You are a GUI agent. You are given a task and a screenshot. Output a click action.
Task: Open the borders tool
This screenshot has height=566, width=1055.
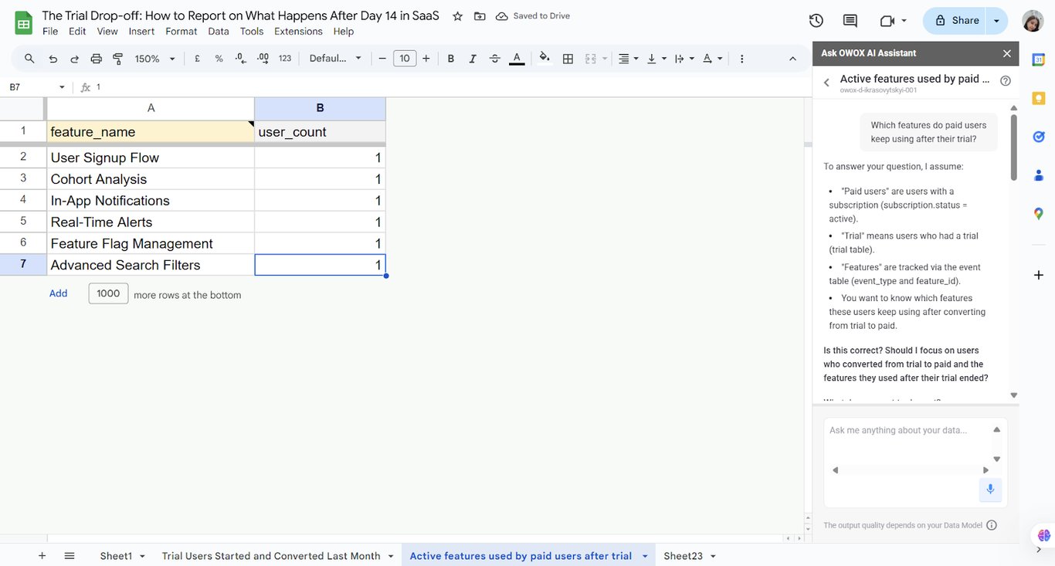(x=568, y=59)
